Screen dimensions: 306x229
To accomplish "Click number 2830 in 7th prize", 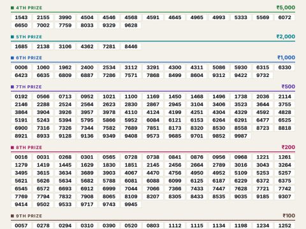I will tap(131, 104).
